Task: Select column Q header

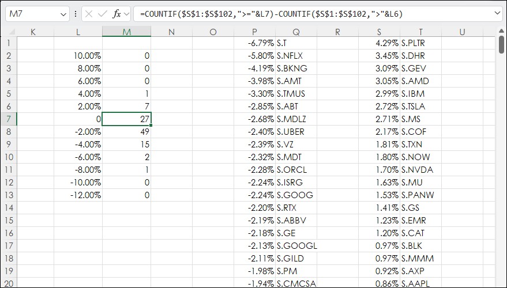Action: 296,32
